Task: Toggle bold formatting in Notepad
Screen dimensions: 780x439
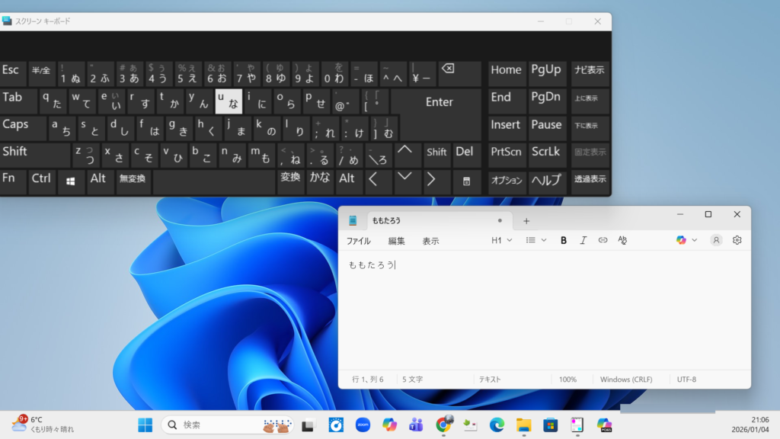Action: [x=564, y=240]
